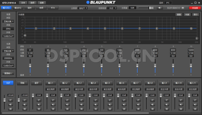This screenshot has height=115, width=202.
Task: Select the low-pass L node on graph
Action: 197,38
